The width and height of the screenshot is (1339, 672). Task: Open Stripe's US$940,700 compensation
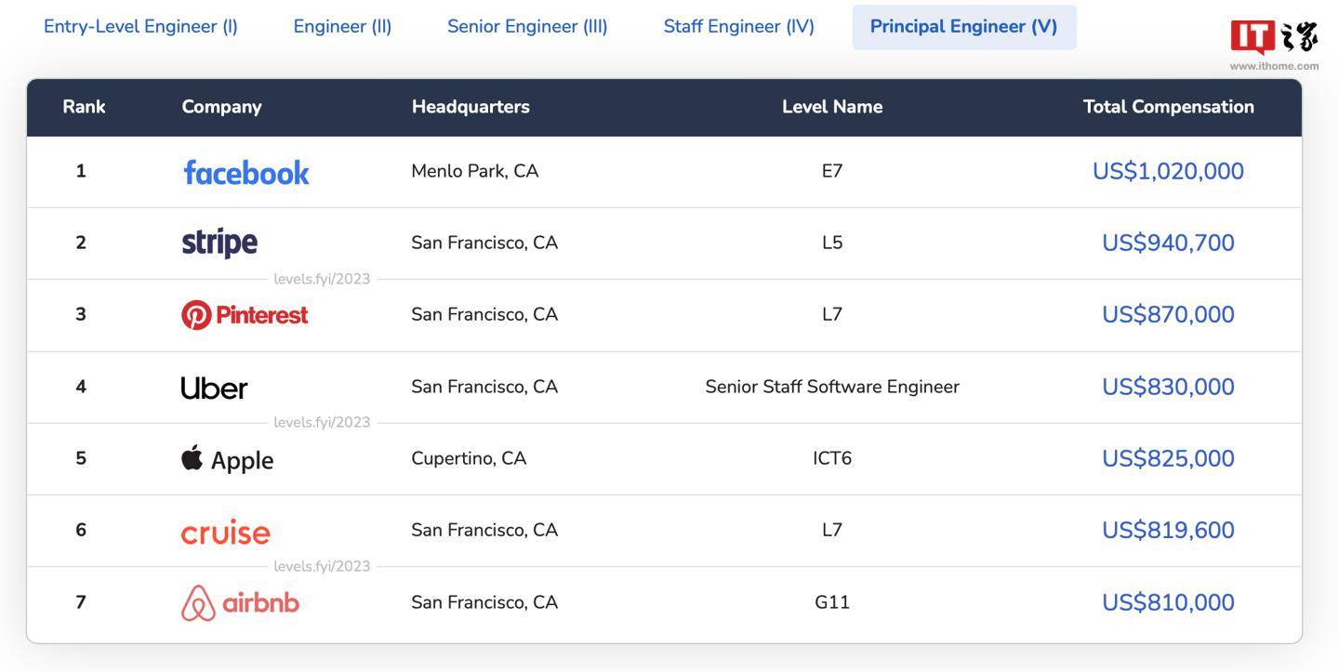pos(1168,243)
